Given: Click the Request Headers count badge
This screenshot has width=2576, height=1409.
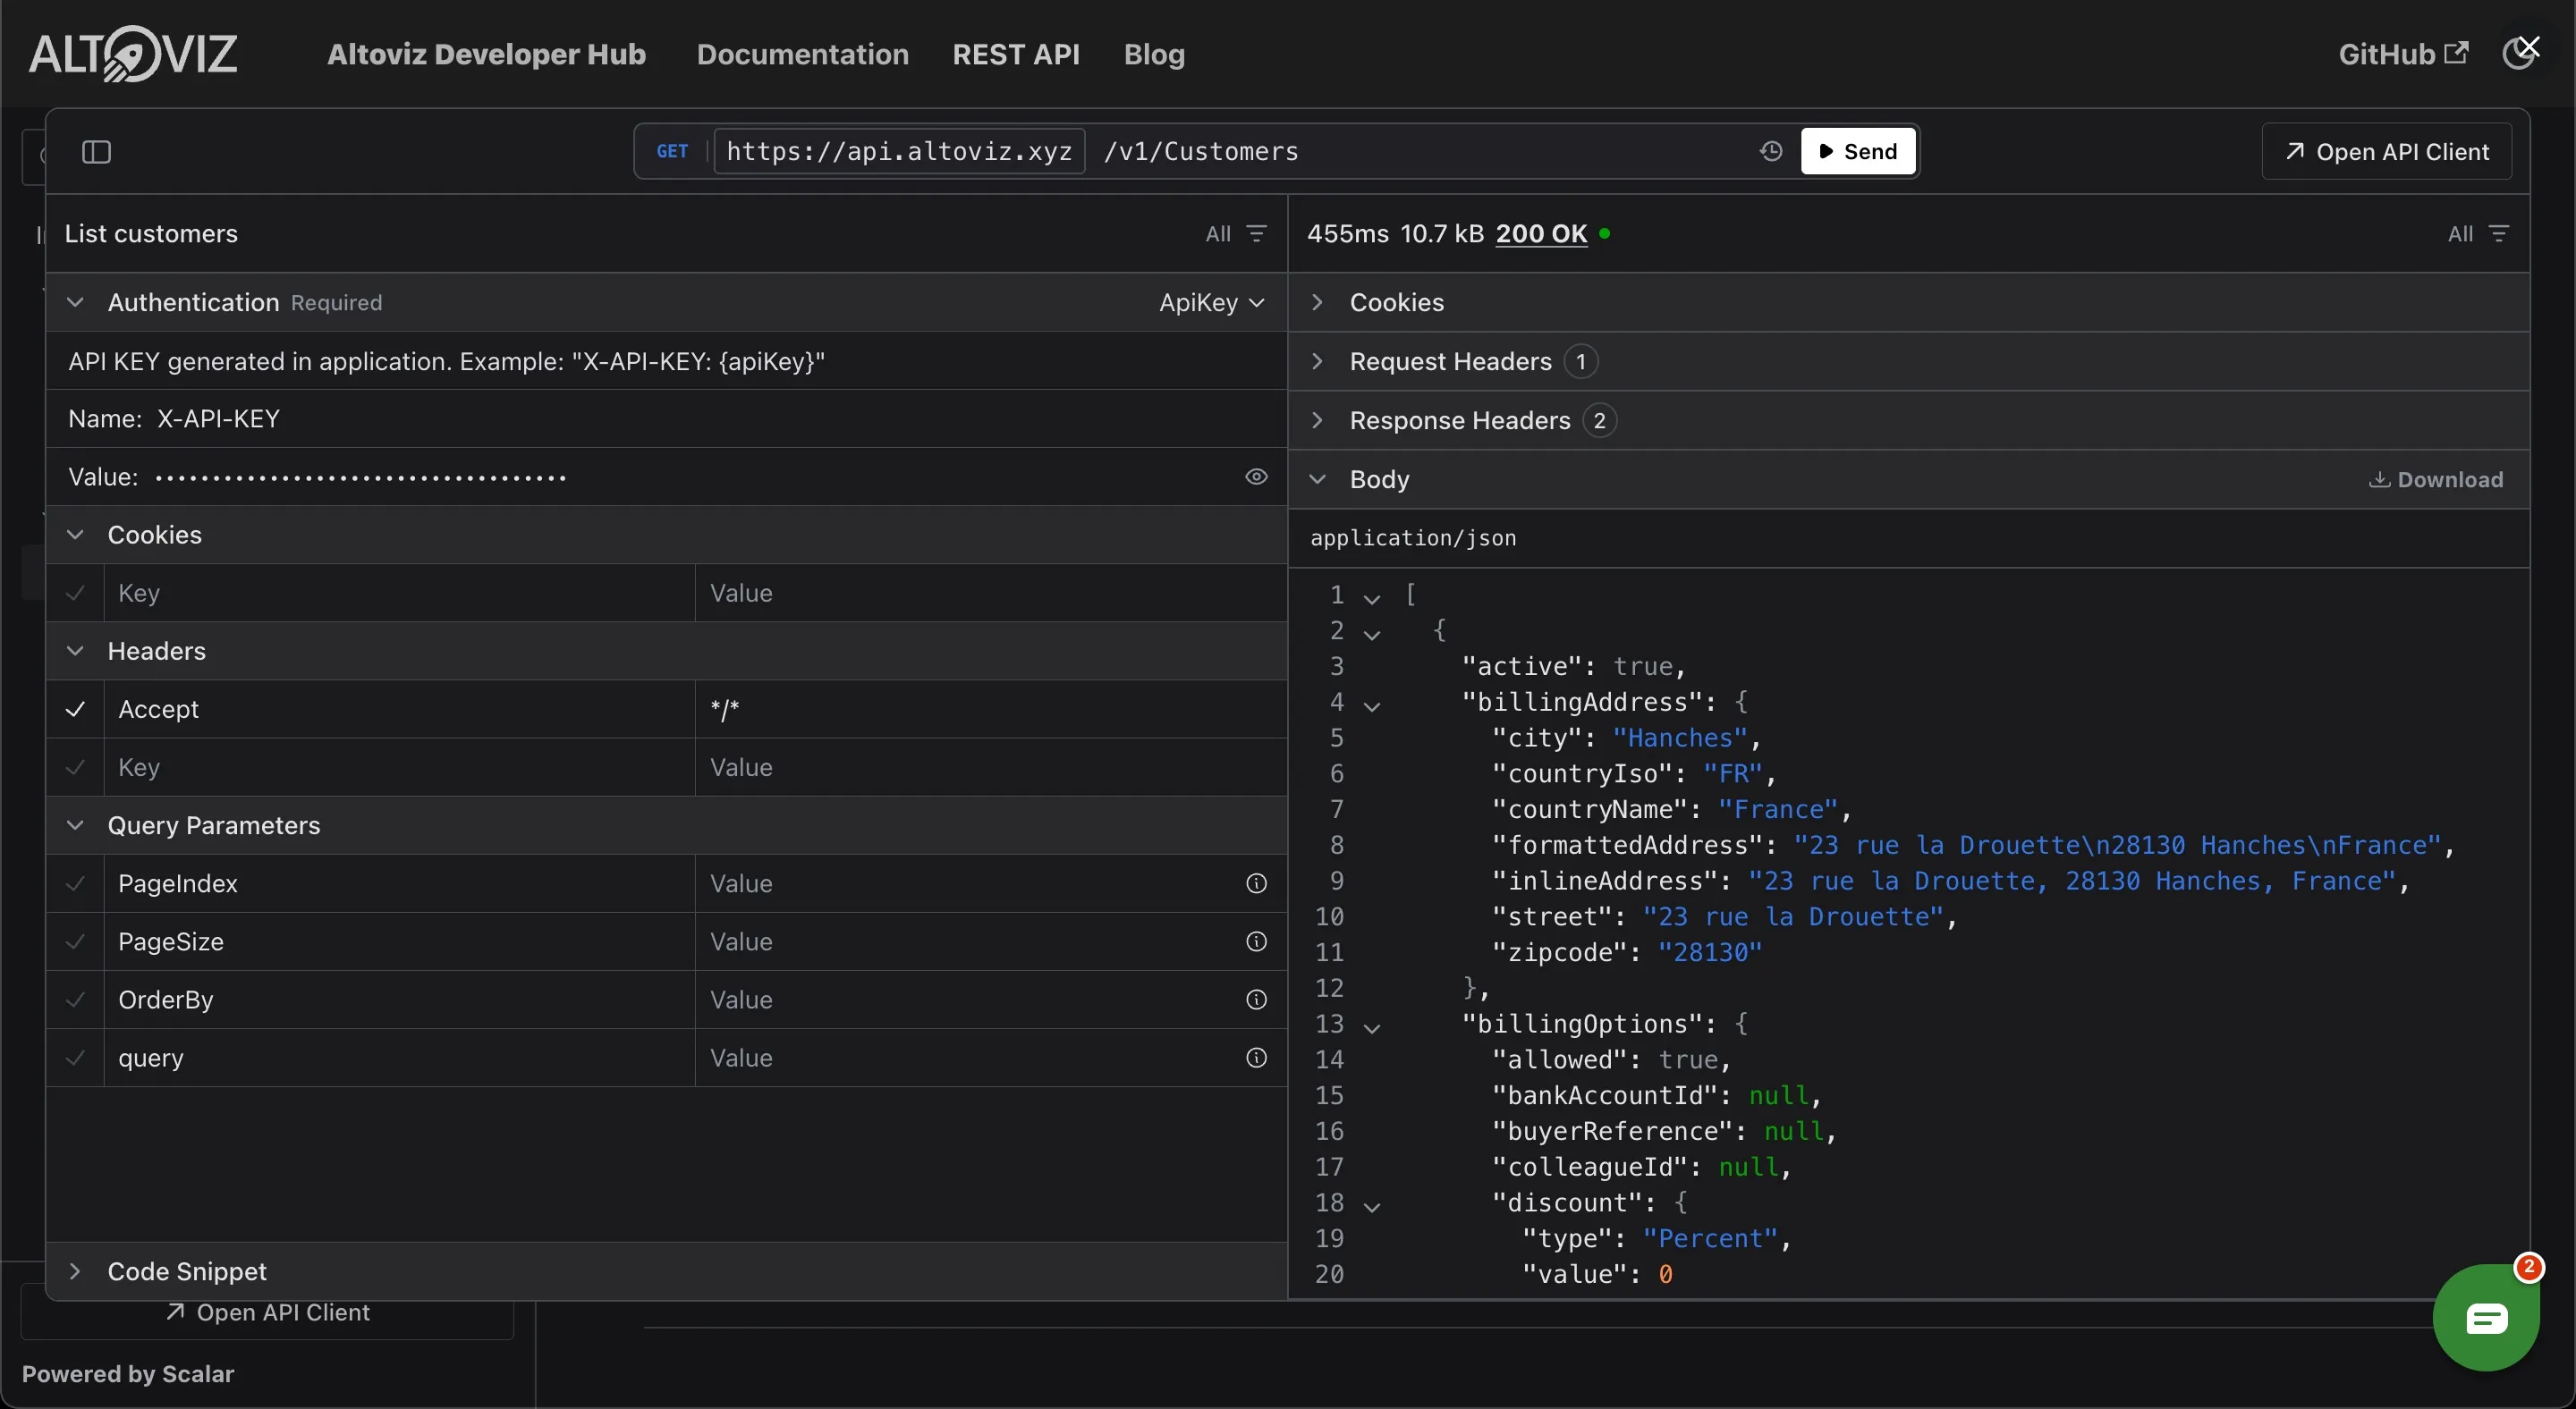Looking at the screenshot, I should [1581, 361].
